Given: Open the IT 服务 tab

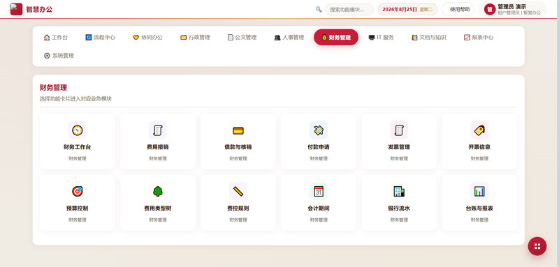Looking at the screenshot, I should click(382, 38).
